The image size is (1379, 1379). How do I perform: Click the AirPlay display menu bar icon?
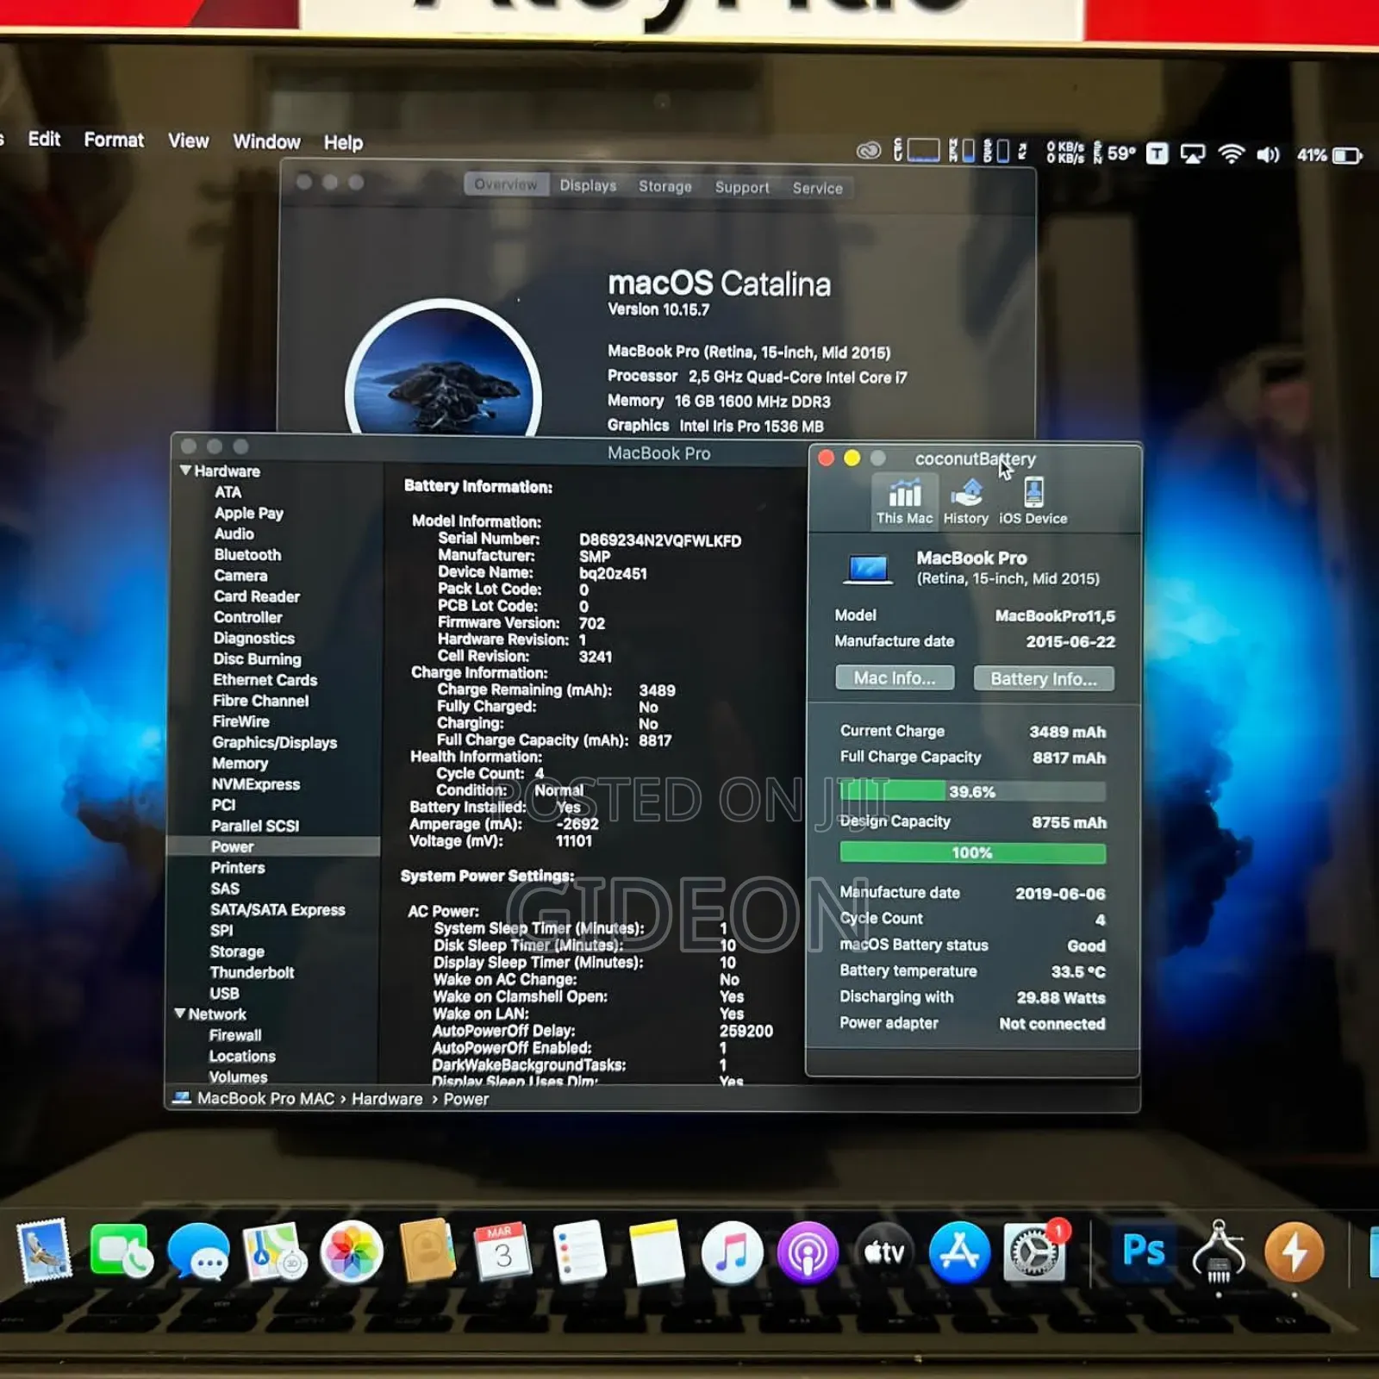pos(1193,154)
